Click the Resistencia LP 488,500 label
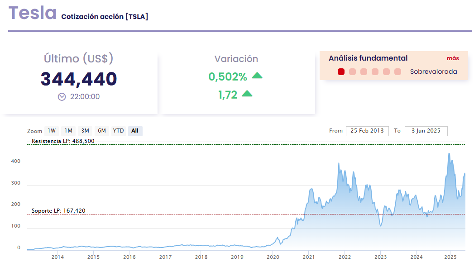474x271 pixels. 63,141
